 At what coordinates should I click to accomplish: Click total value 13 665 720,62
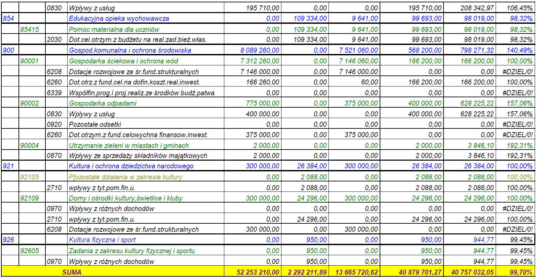(x=357, y=272)
